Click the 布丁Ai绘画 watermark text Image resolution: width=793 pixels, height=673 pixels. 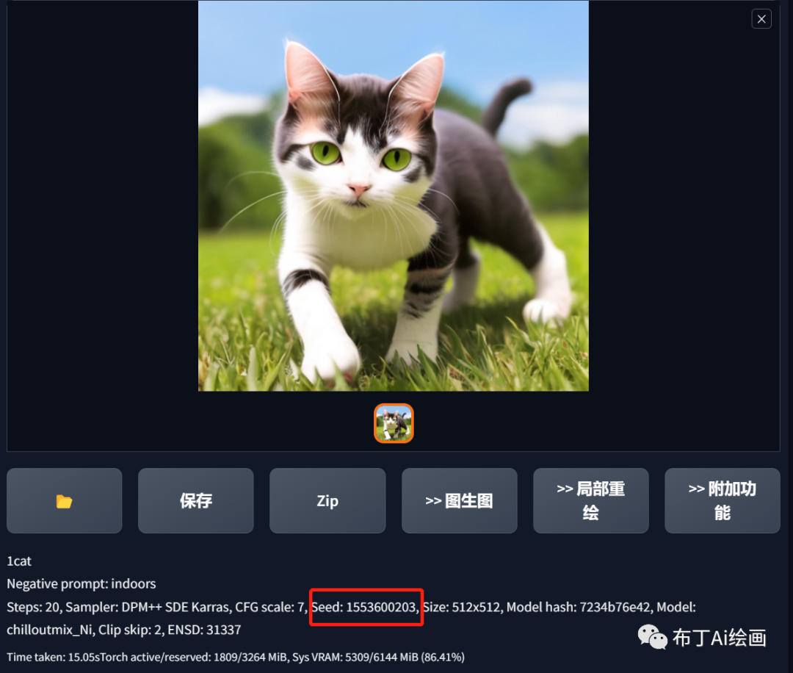click(x=719, y=638)
